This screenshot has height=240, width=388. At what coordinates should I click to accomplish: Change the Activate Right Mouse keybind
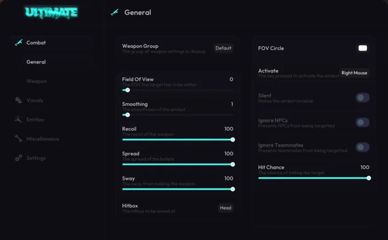[x=354, y=73]
